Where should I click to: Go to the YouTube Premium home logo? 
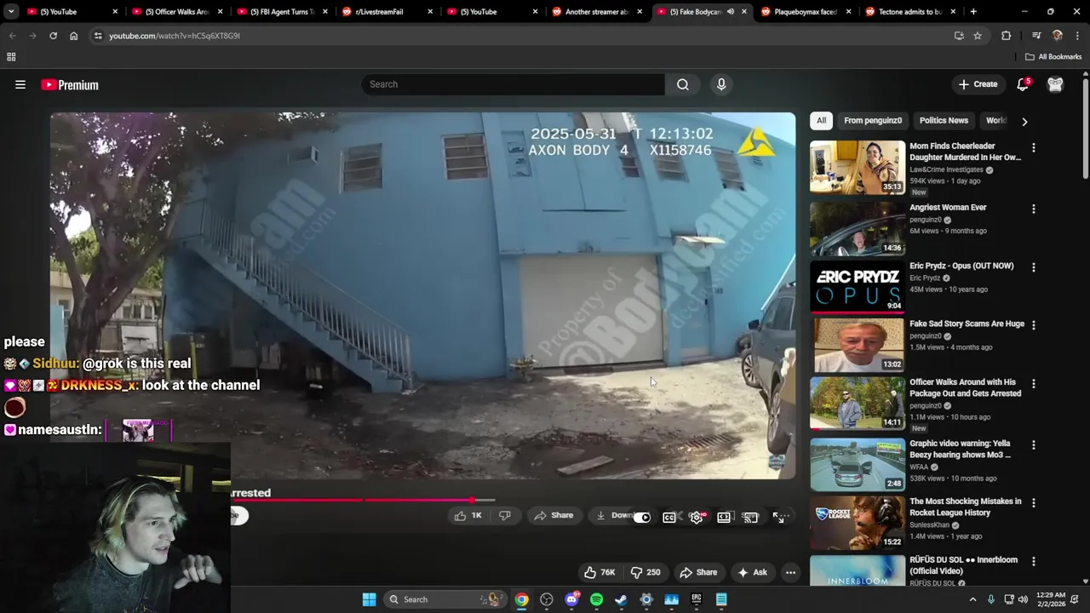(70, 84)
